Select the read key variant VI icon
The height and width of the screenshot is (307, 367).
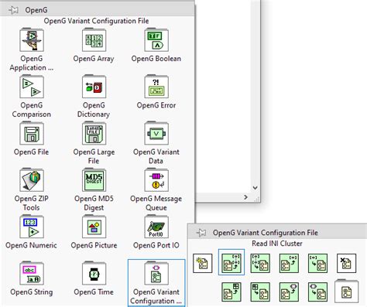coord(289,292)
